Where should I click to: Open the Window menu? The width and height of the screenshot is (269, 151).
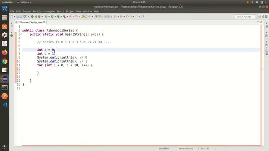(87, 11)
